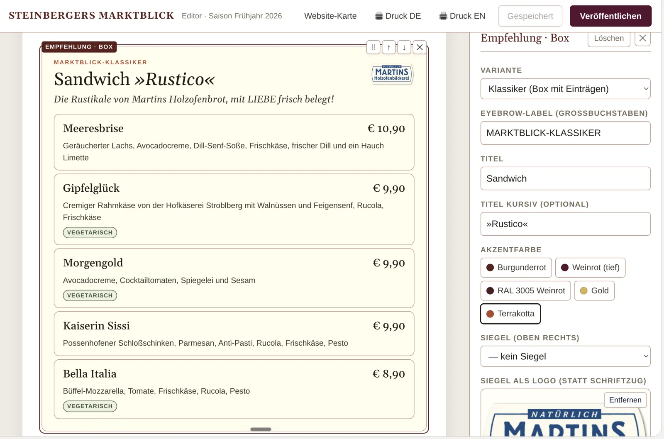Click the Gespeichert button
The width and height of the screenshot is (664, 439).
(530, 16)
